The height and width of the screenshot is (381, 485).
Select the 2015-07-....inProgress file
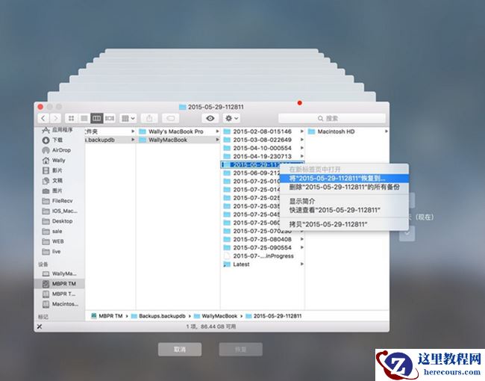pos(263,256)
